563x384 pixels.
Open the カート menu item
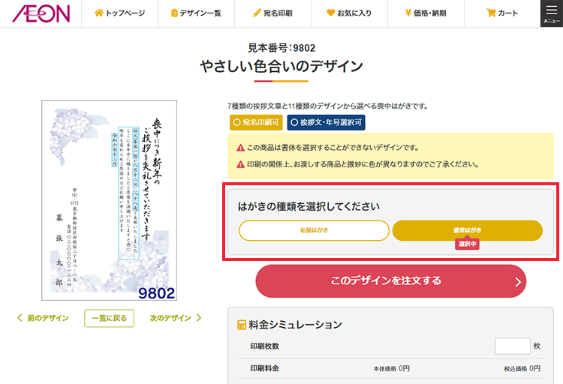click(x=502, y=13)
